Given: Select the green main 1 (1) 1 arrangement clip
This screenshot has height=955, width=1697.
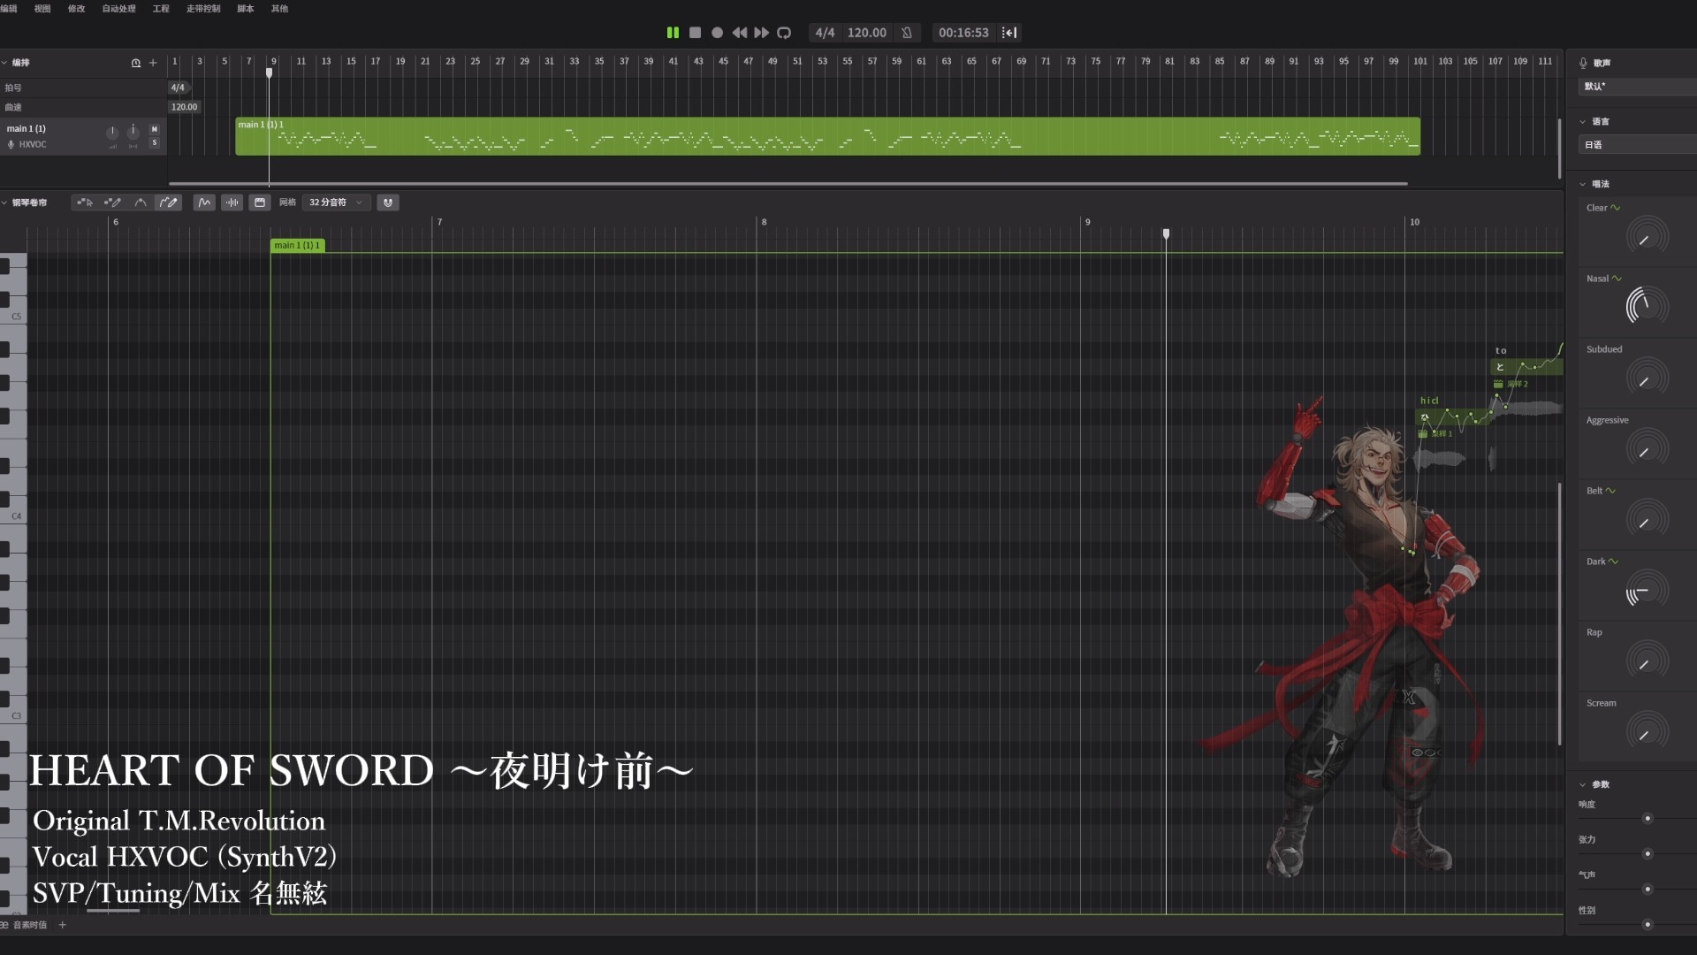Looking at the screenshot, I should 827,136.
